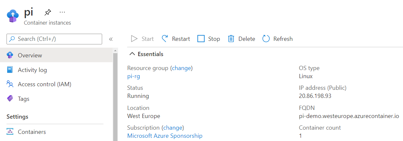Click the Search (Ctrl+/) input field
Viewport: 403px width, 141px height.
[x=54, y=39]
